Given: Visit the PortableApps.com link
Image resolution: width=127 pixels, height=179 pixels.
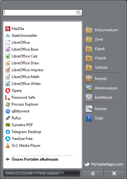Looking at the screenshot, I should point(104,164).
